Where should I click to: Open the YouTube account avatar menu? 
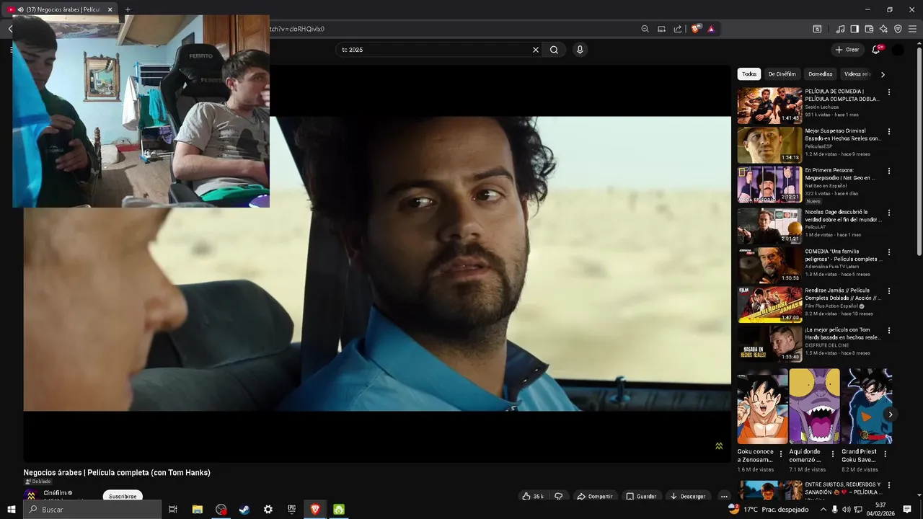coord(898,50)
